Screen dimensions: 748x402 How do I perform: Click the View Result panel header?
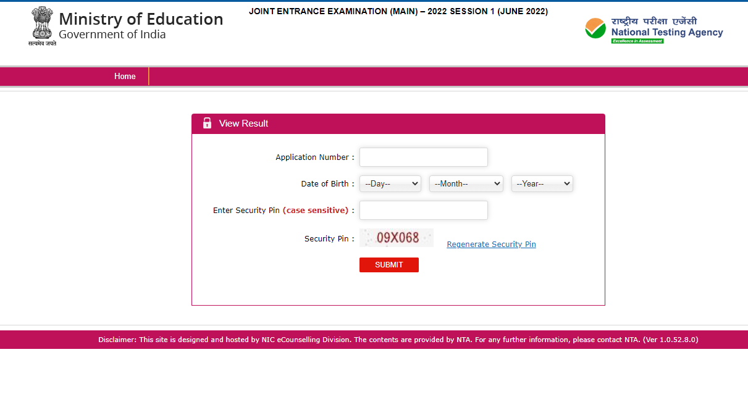pyautogui.click(x=398, y=124)
